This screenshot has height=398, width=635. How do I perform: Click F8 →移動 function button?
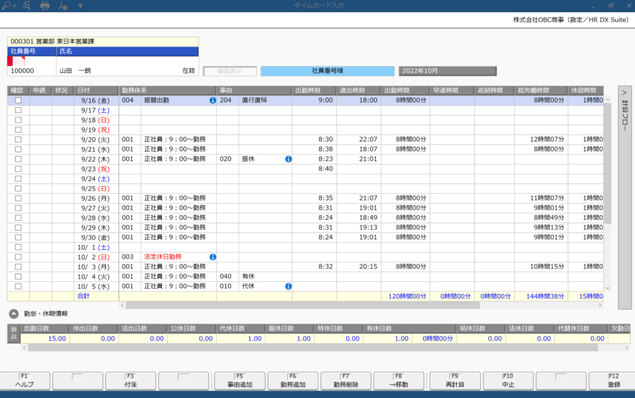[399, 381]
